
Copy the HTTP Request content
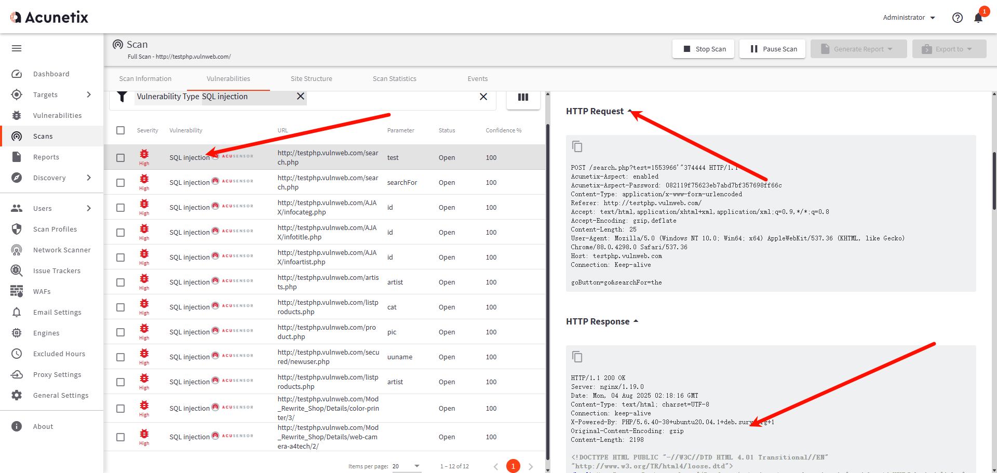click(x=577, y=146)
